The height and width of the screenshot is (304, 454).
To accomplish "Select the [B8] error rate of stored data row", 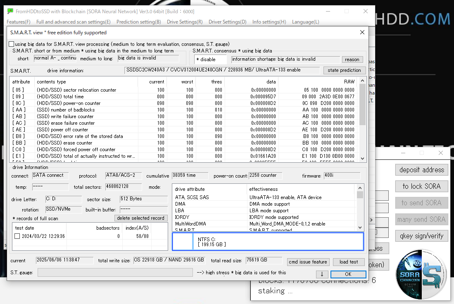I will click(x=184, y=136).
